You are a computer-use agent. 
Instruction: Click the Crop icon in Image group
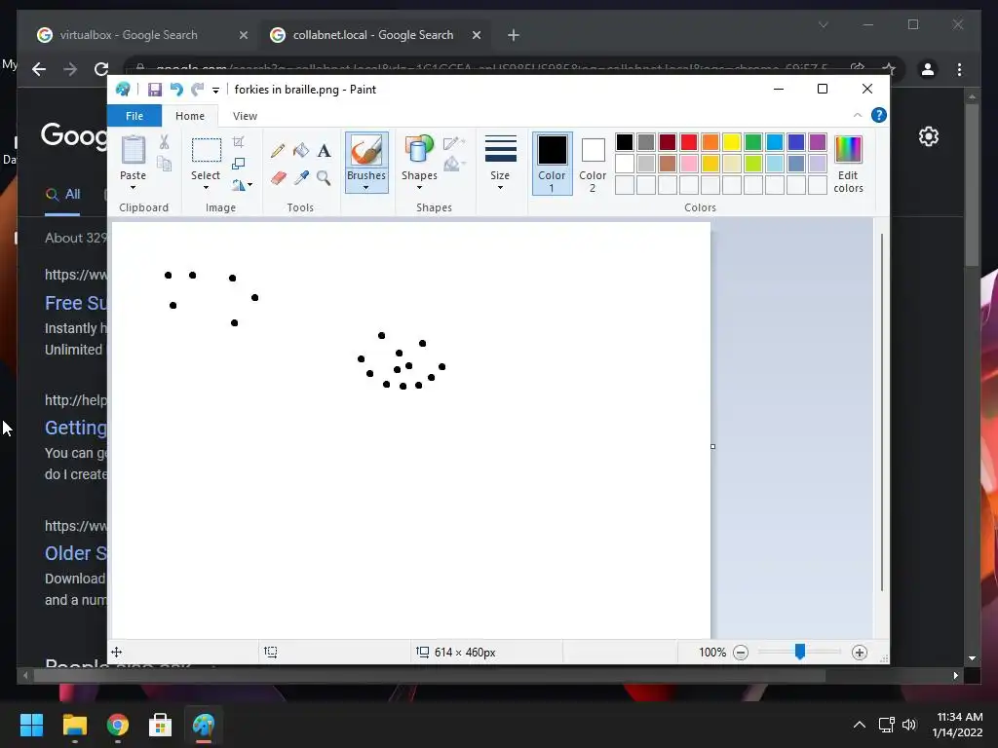point(238,142)
